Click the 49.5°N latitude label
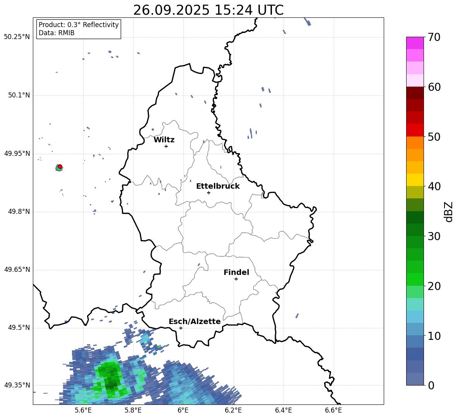 coord(19,328)
